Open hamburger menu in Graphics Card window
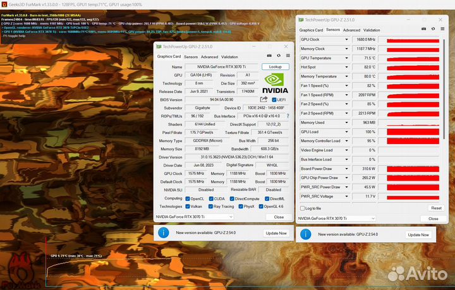 (288, 56)
